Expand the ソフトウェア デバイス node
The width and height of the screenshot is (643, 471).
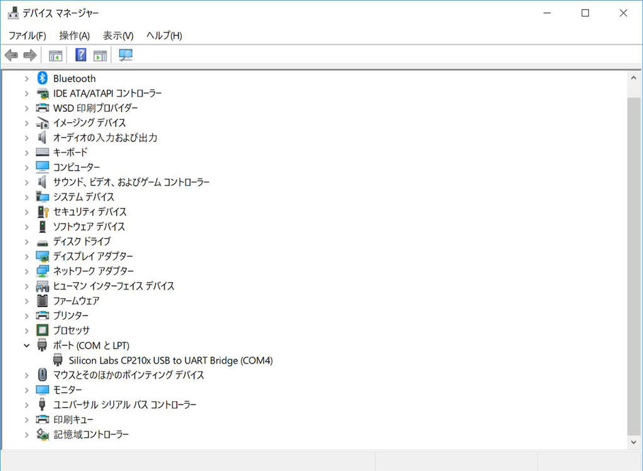(x=26, y=227)
